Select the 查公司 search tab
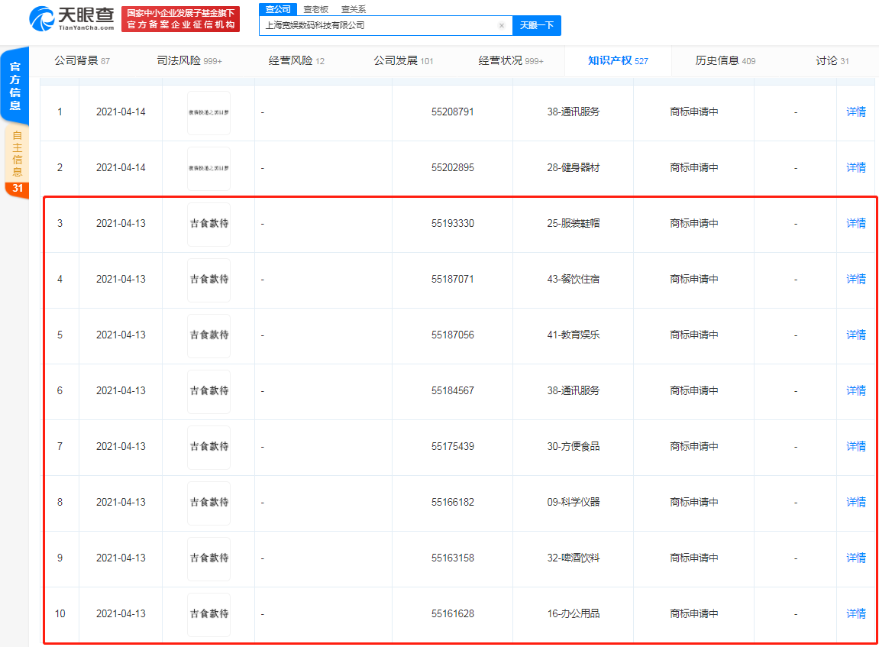 (278, 9)
